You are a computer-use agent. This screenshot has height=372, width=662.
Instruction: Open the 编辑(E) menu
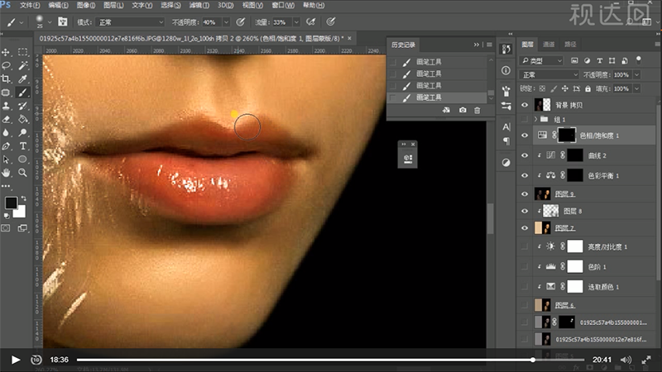click(x=58, y=6)
